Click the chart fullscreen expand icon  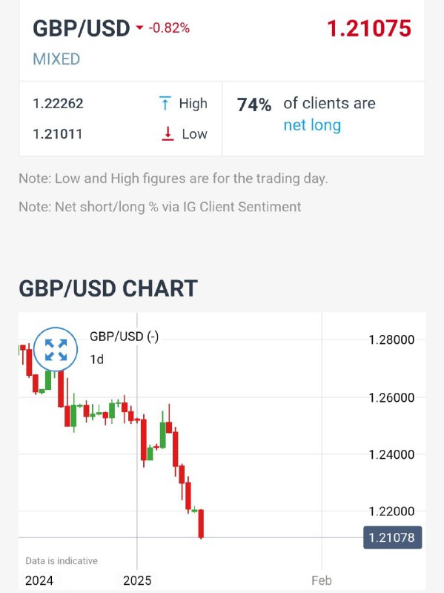click(x=56, y=349)
